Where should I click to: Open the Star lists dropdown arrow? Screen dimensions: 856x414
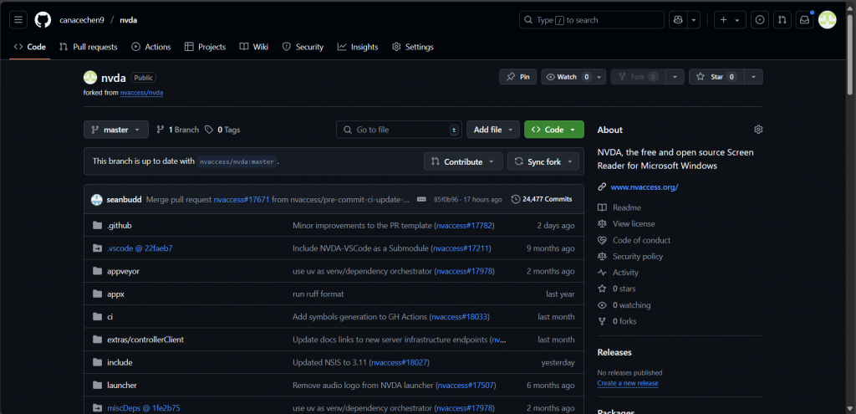point(753,77)
